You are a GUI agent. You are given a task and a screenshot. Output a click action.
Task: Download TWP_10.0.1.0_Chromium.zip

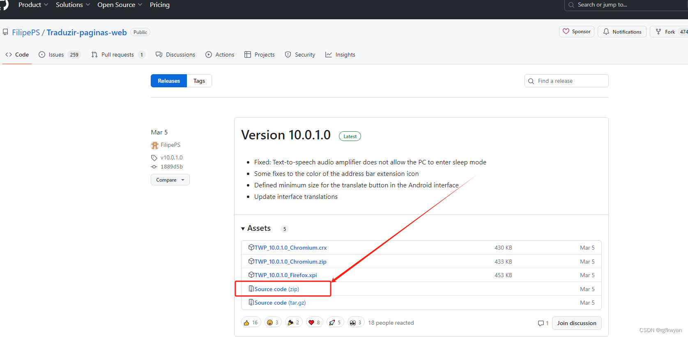(x=290, y=262)
